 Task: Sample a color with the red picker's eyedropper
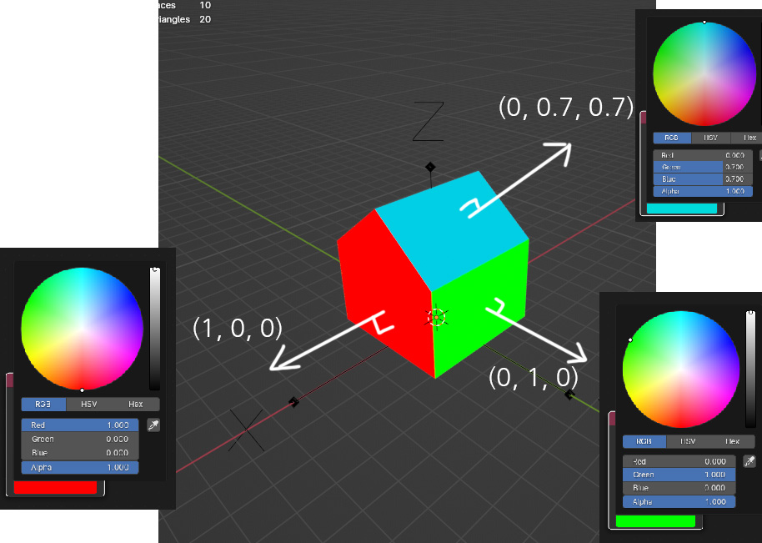(152, 425)
